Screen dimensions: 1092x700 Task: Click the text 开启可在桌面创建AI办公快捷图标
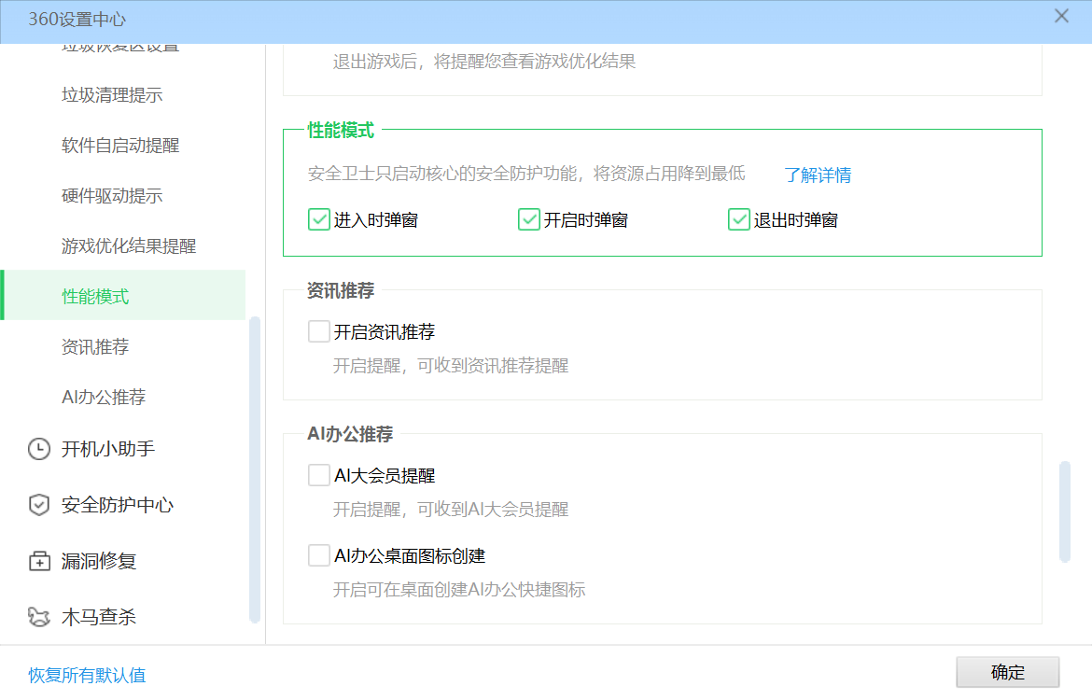coord(459,590)
